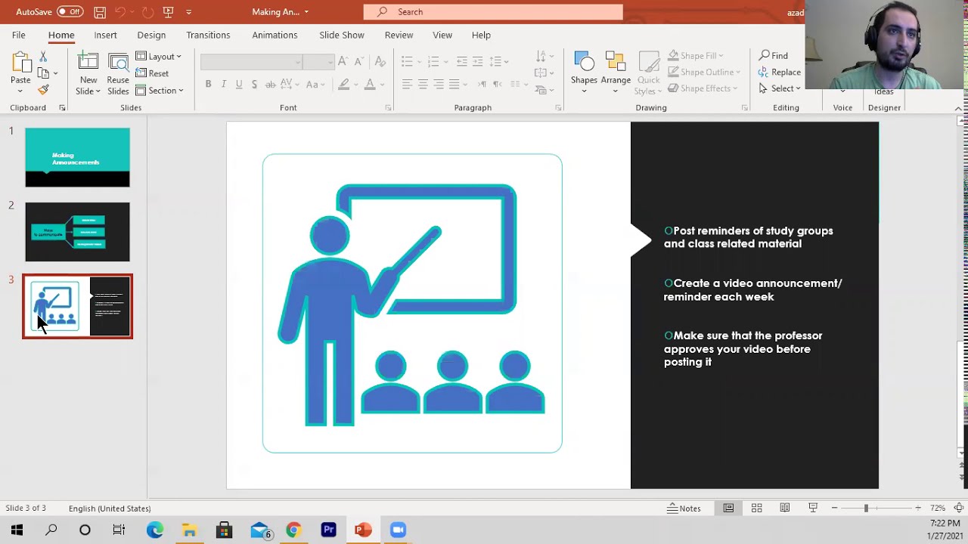This screenshot has height=544, width=968.
Task: Toggle Strikethrough formatting
Action: (271, 84)
